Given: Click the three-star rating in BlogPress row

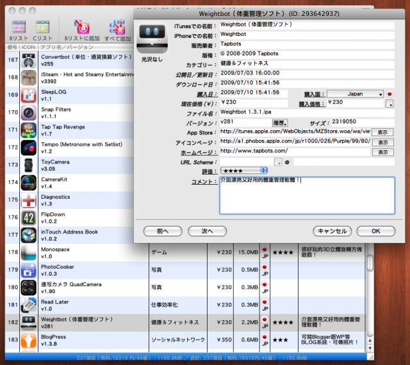Looking at the screenshot, I should [x=281, y=340].
